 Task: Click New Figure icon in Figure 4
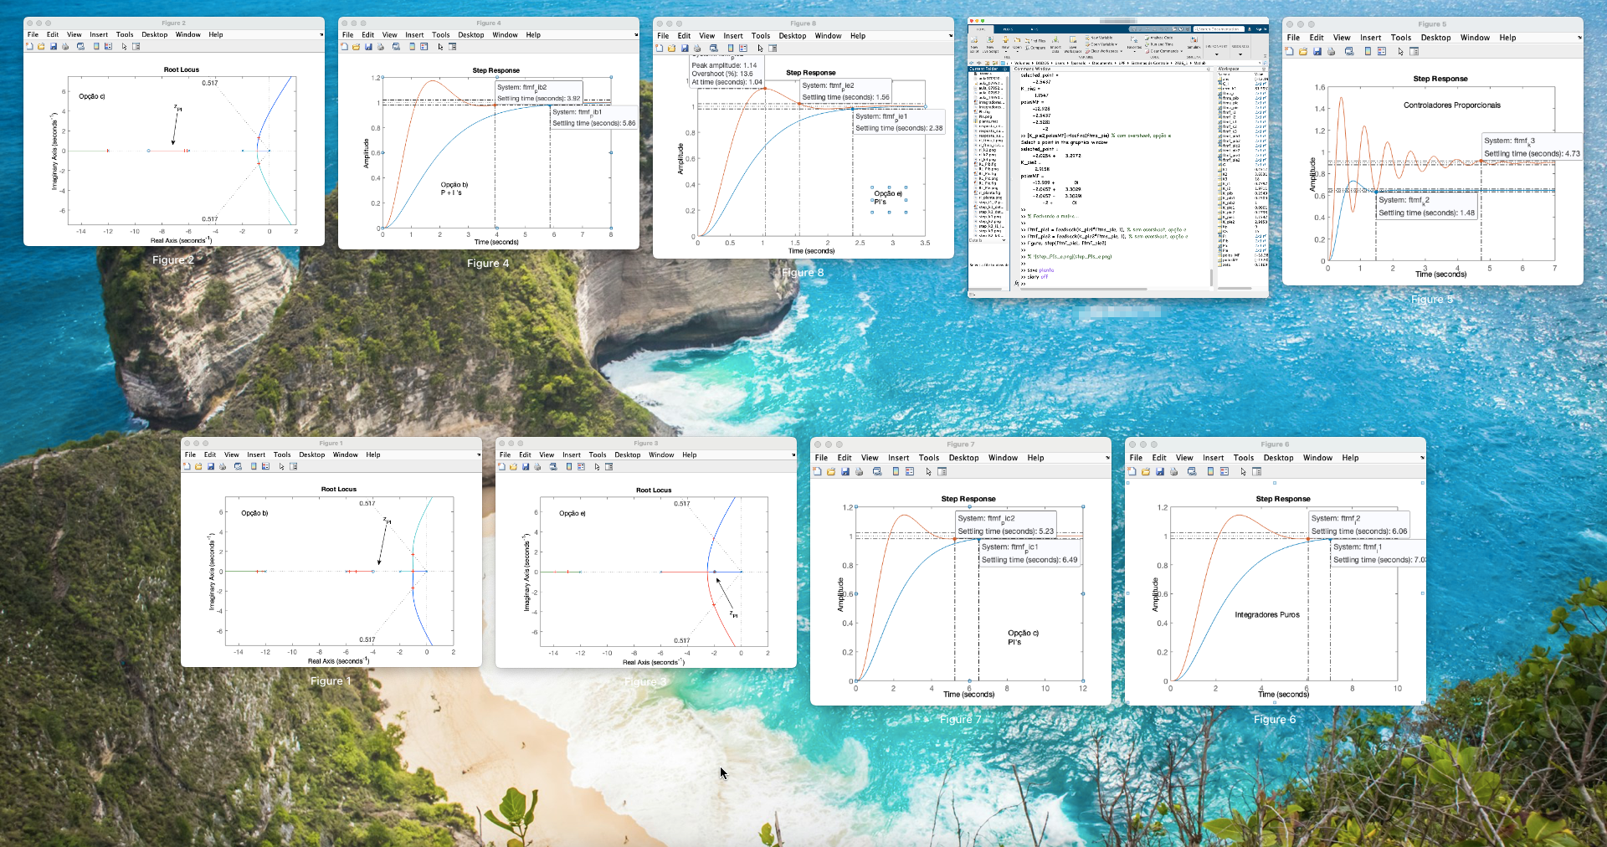344,47
